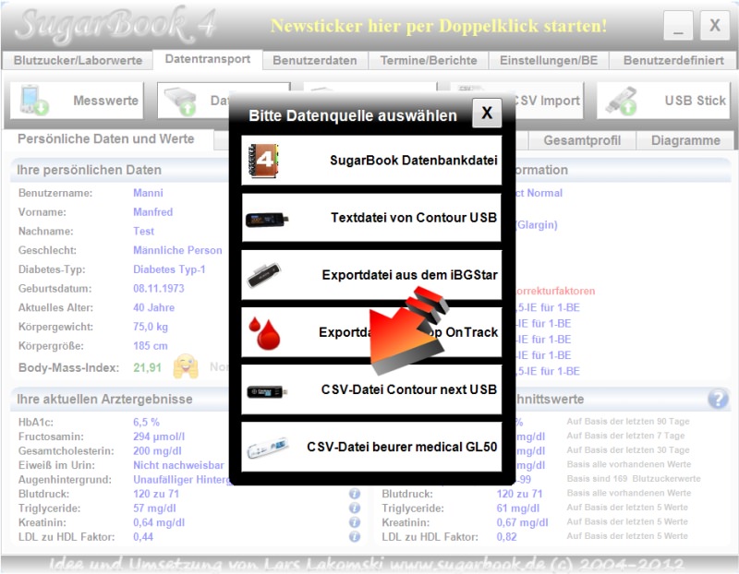Screen dimensions: 739x574
Task: Click the 'Ihre aktuellen Arztergebnisse' heading
Action: (104, 400)
